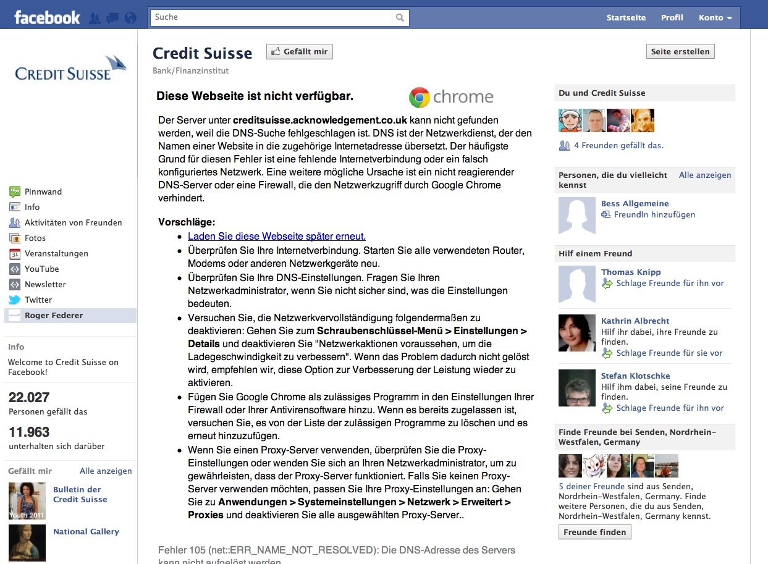
Task: Click the Freunde finden button
Action: click(x=595, y=532)
